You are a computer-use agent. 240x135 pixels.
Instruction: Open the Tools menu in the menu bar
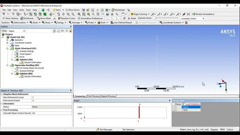coord(28,10)
